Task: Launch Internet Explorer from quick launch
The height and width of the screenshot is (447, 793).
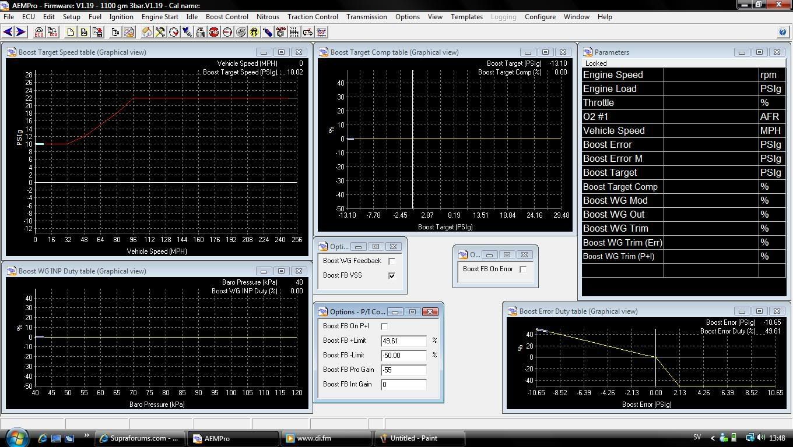Action: pyautogui.click(x=43, y=438)
